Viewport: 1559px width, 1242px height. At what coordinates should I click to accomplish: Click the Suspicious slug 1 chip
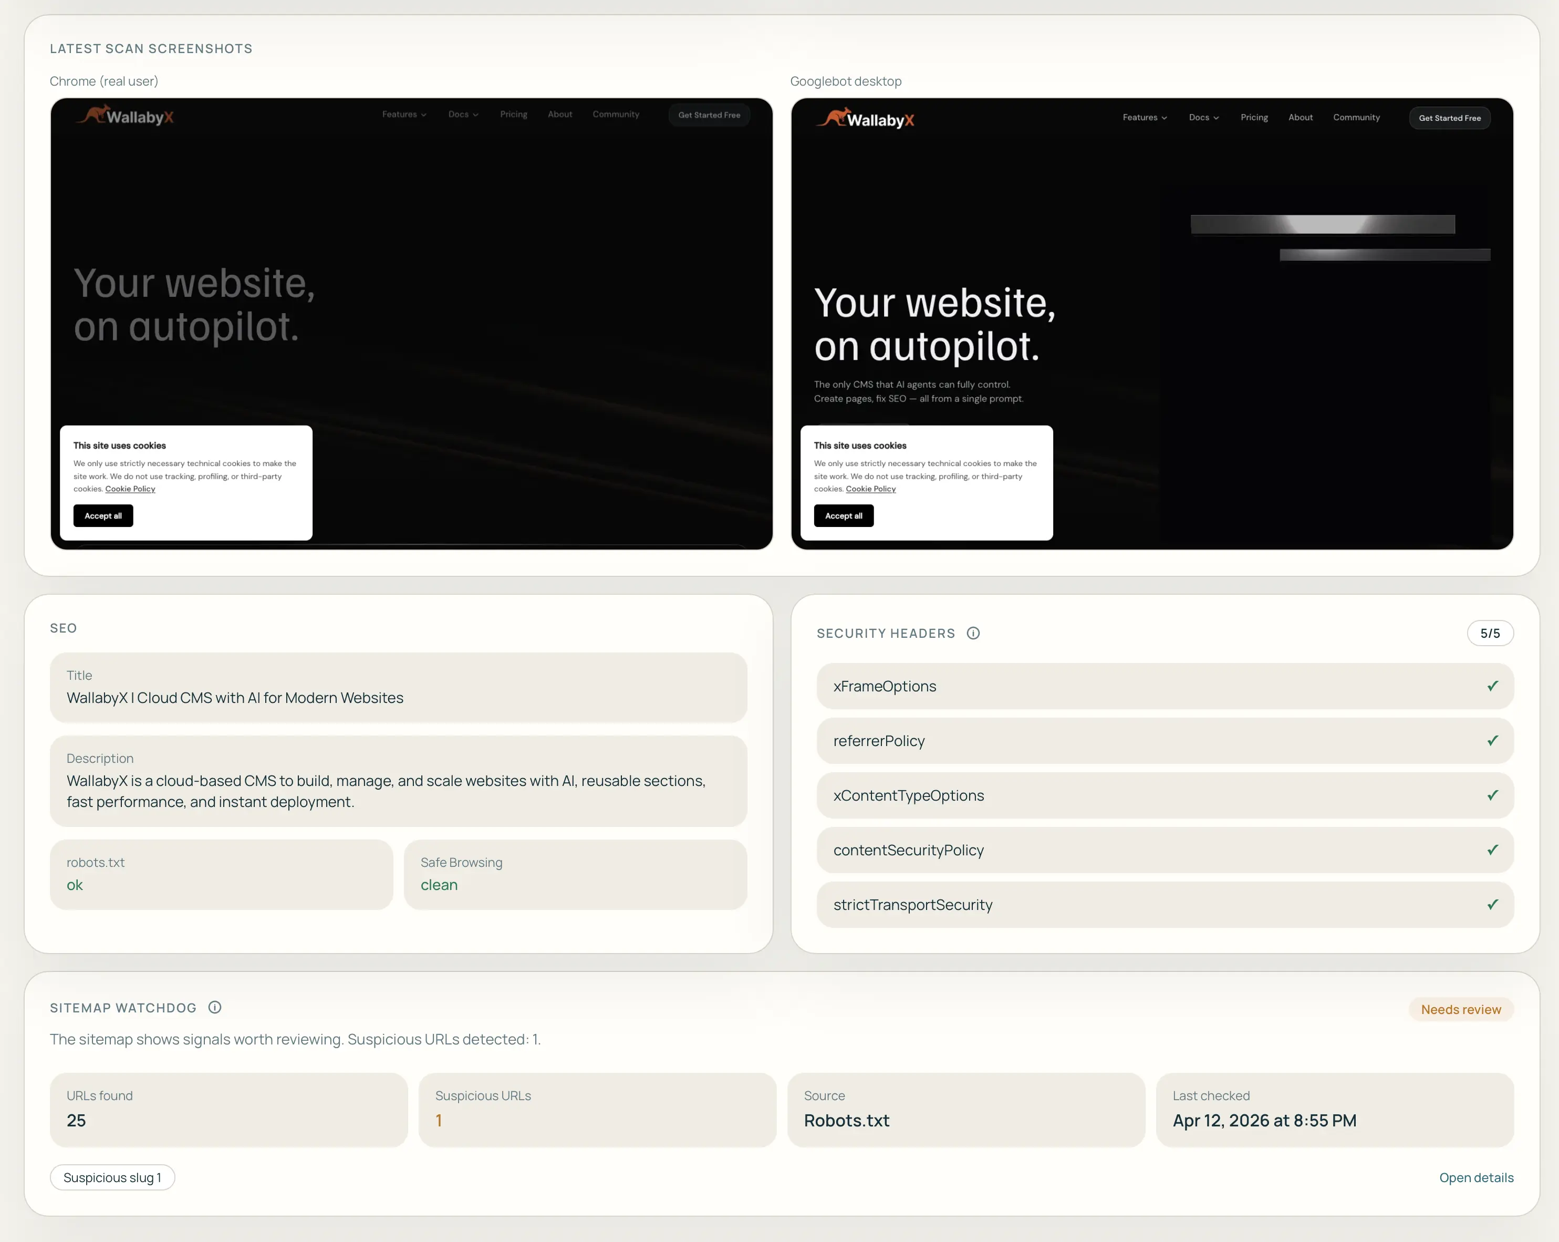click(x=112, y=1177)
